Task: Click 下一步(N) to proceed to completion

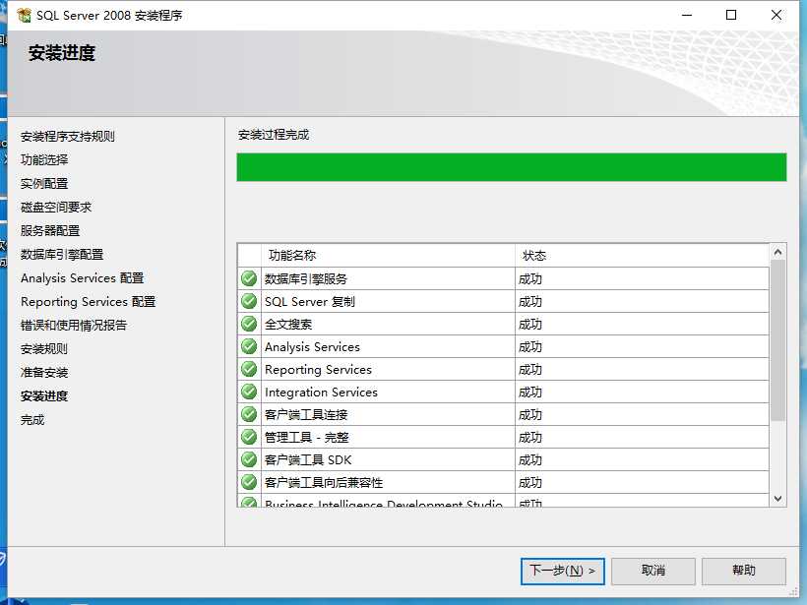Action: click(x=563, y=571)
